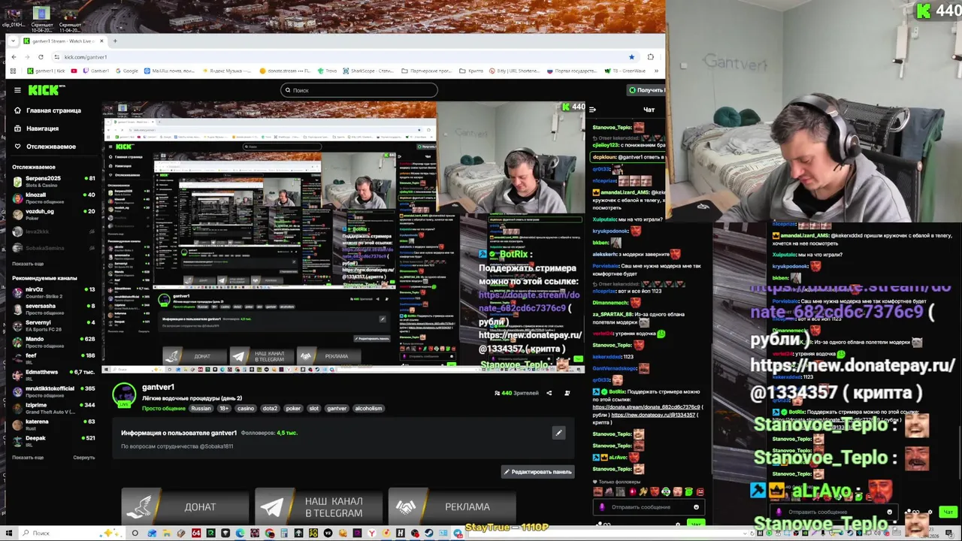
Task: Open the emoji picker in chat input
Action: [696, 507]
